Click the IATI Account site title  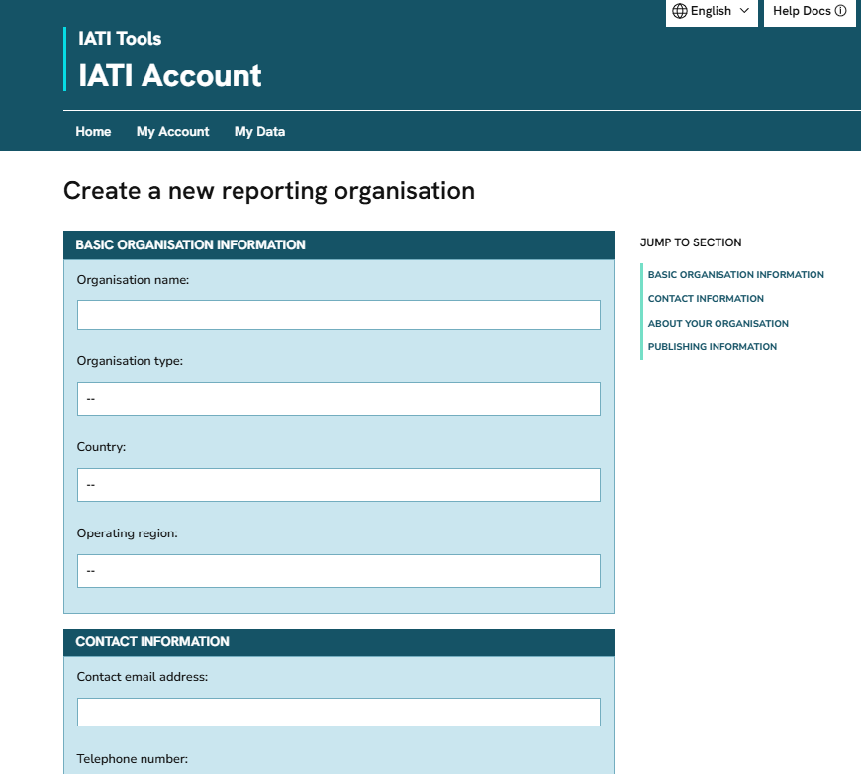click(x=170, y=75)
